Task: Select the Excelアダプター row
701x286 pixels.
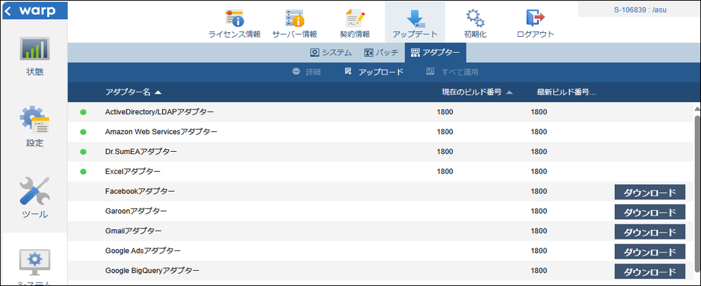Action: (380, 171)
